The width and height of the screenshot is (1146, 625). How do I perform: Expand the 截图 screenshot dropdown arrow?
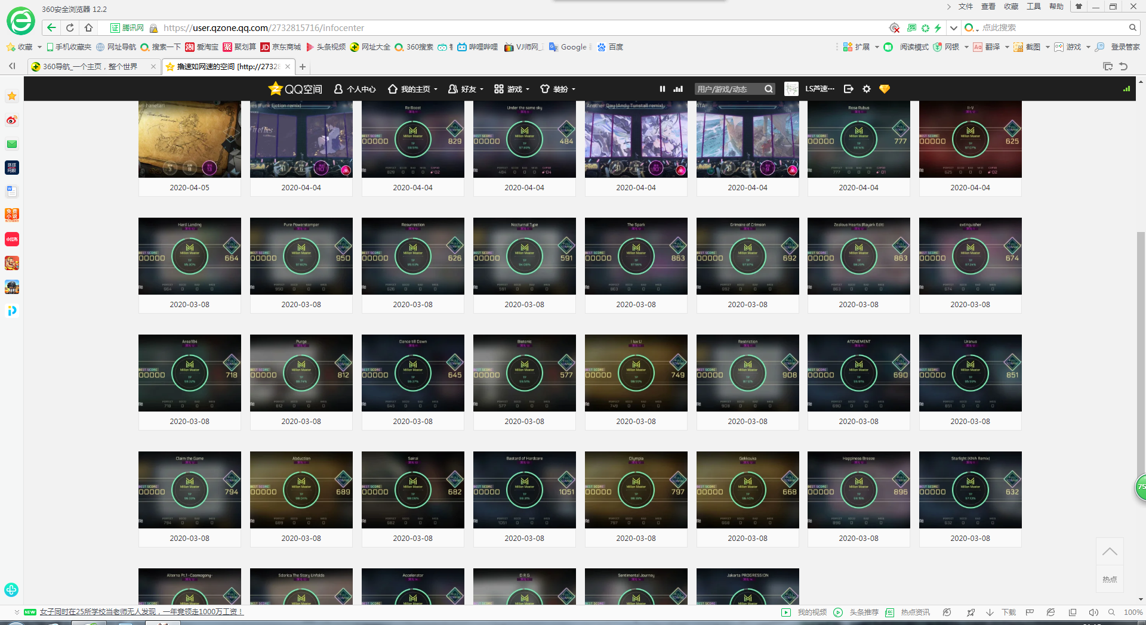point(1048,47)
